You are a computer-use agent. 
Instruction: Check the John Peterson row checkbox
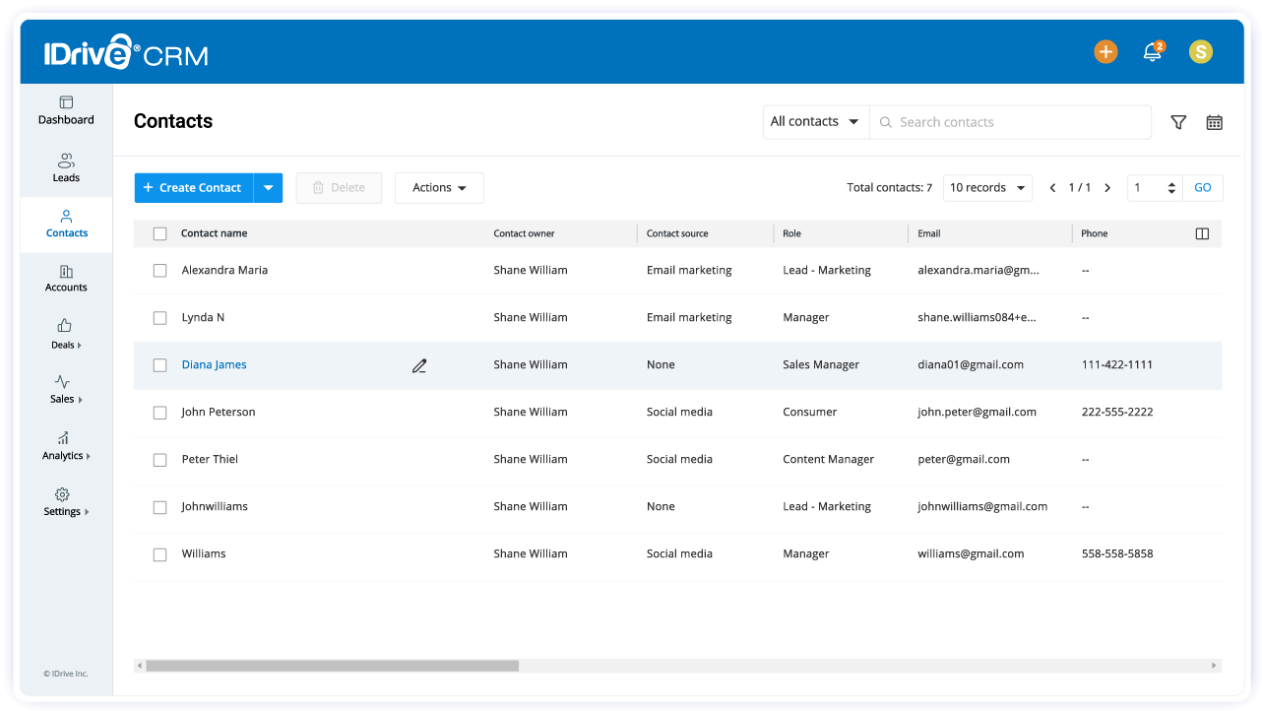tap(159, 413)
